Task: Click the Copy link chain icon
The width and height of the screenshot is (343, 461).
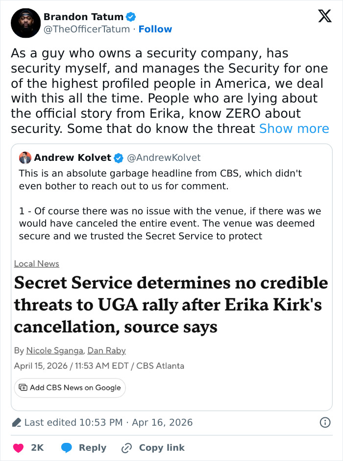Action: click(126, 448)
